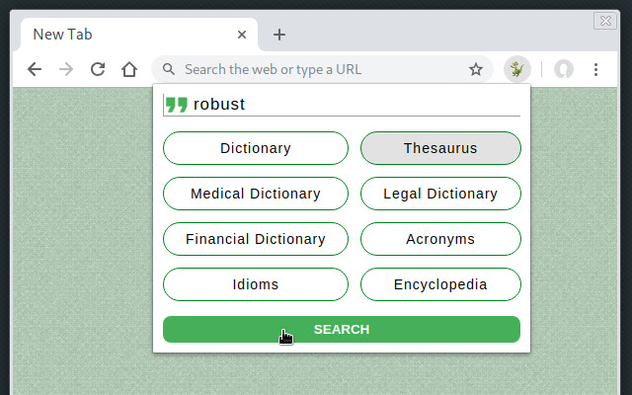Select the Dictionary option
Viewport: 632px width, 395px height.
coord(256,148)
